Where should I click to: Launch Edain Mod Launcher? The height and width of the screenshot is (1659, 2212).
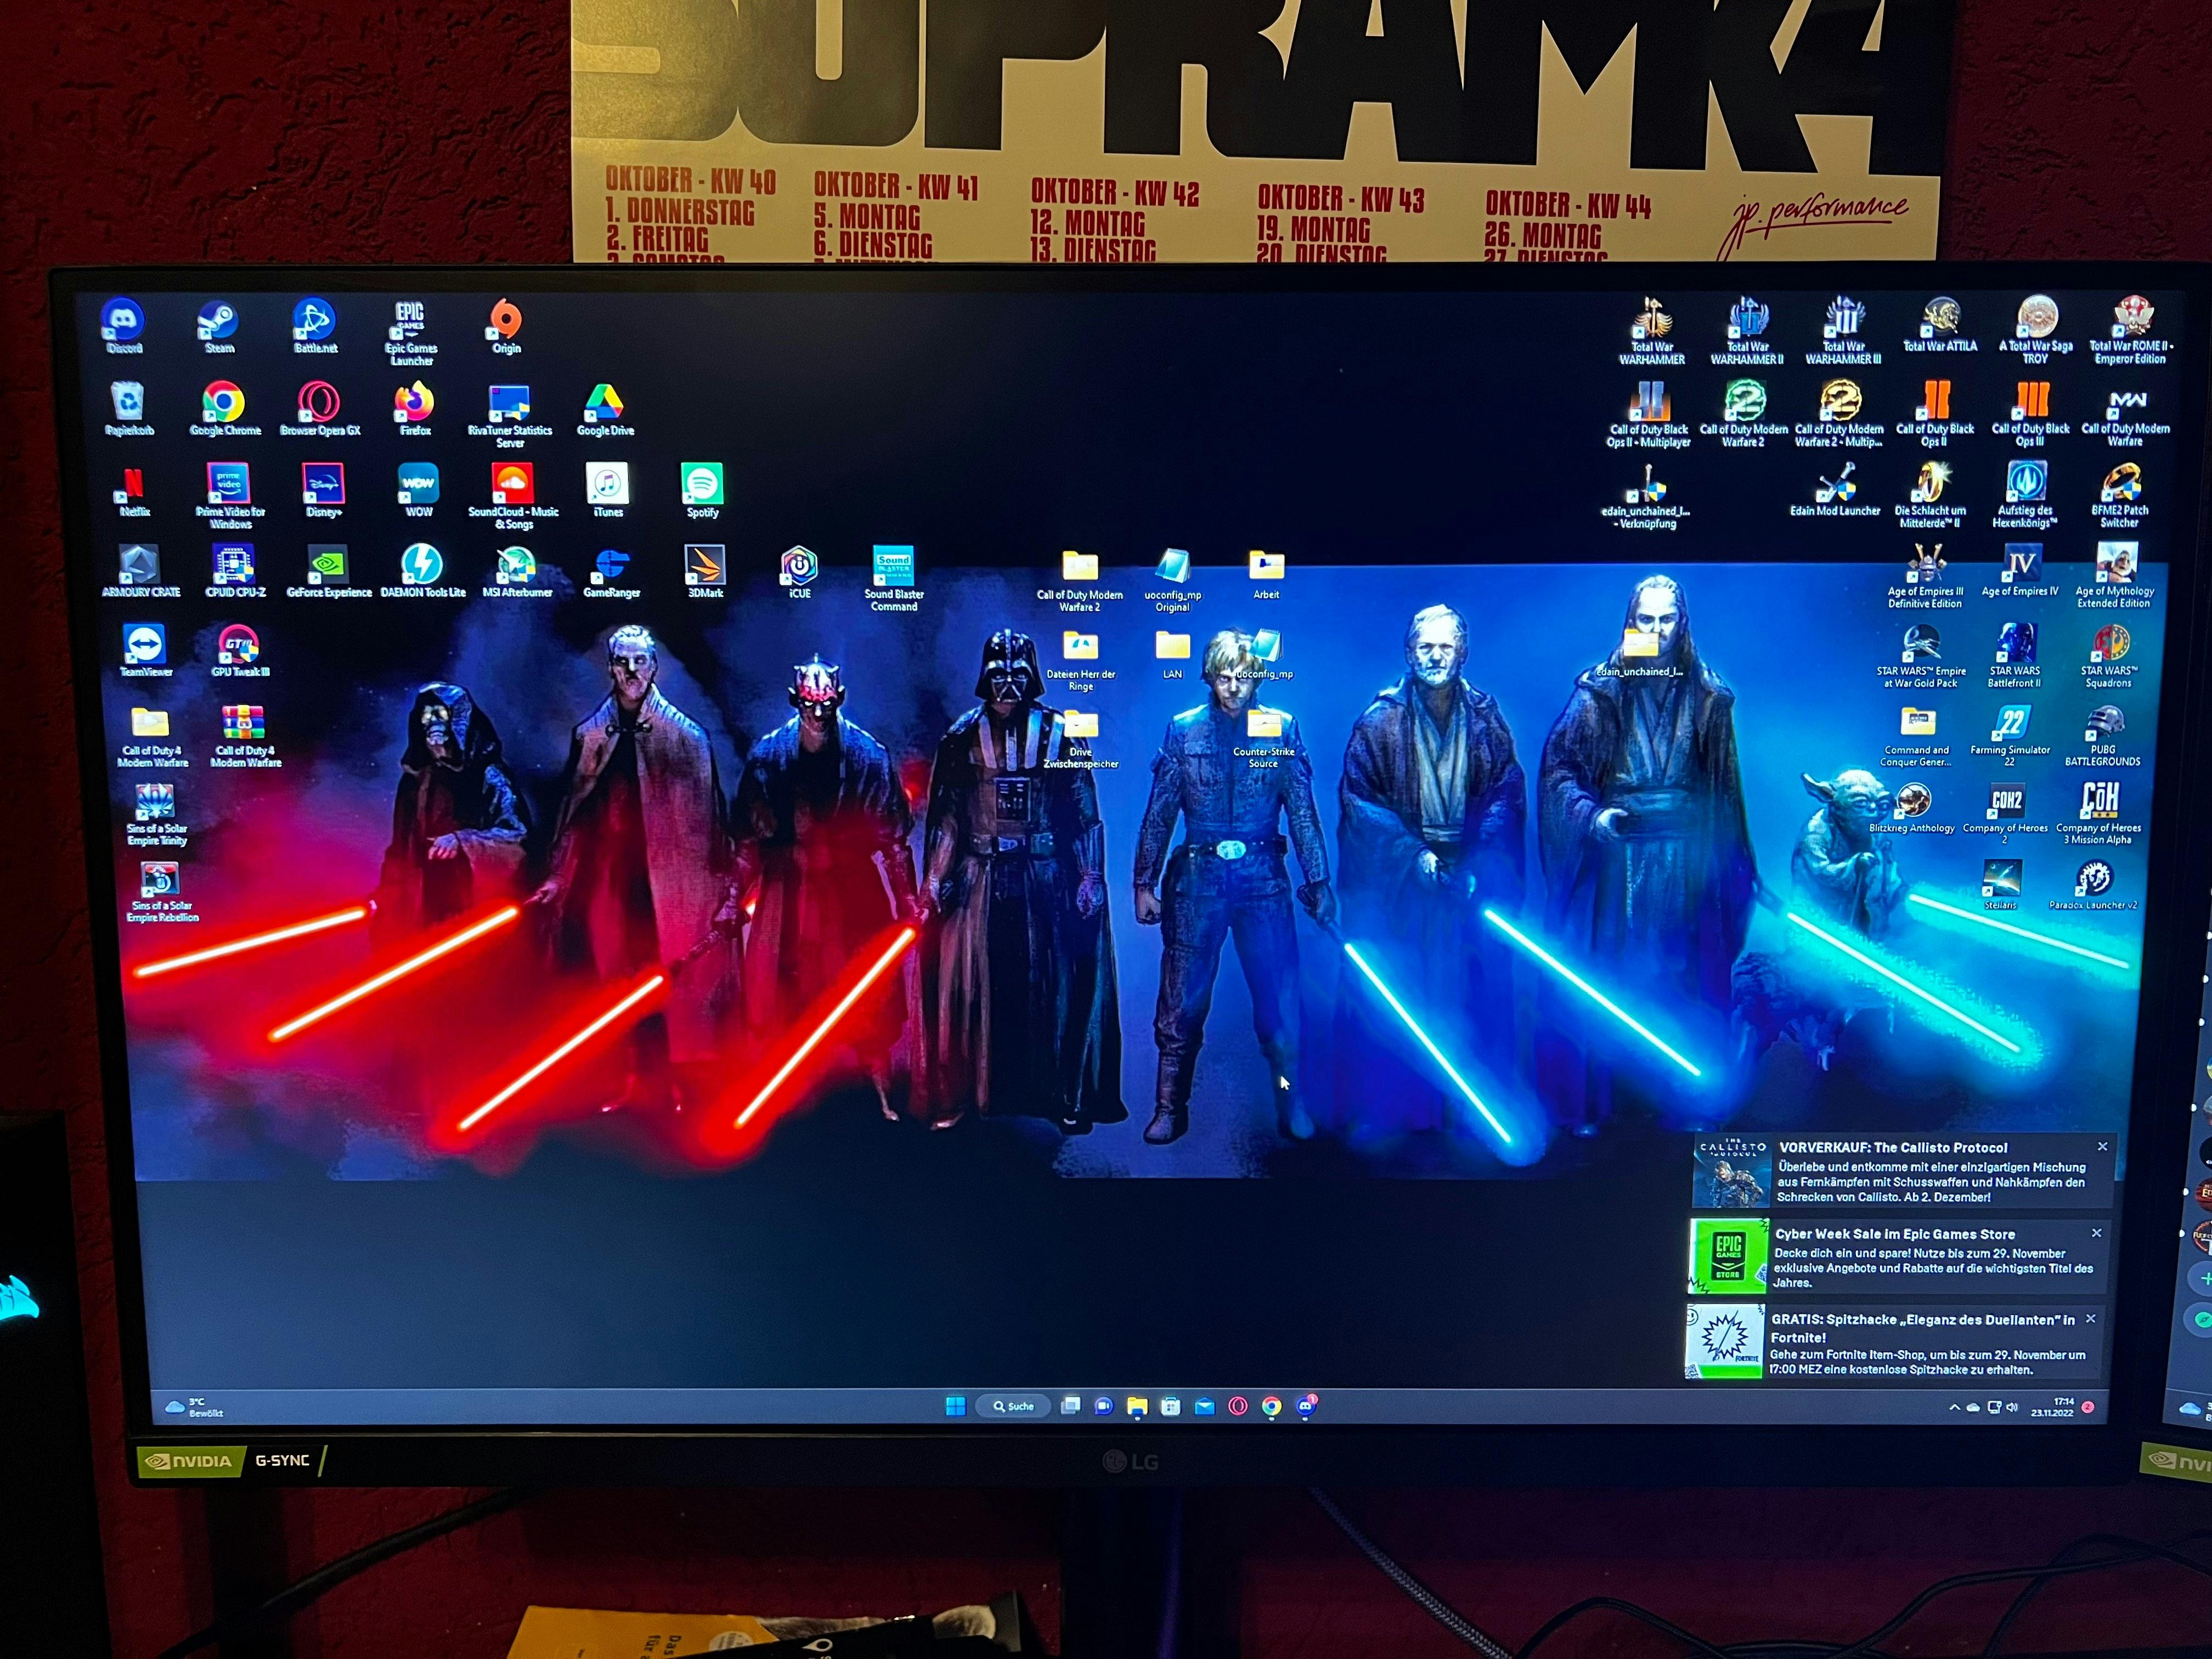click(1835, 490)
